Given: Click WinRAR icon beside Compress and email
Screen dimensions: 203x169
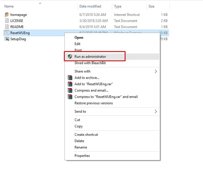Looking at the screenshot, I should 70,90.
